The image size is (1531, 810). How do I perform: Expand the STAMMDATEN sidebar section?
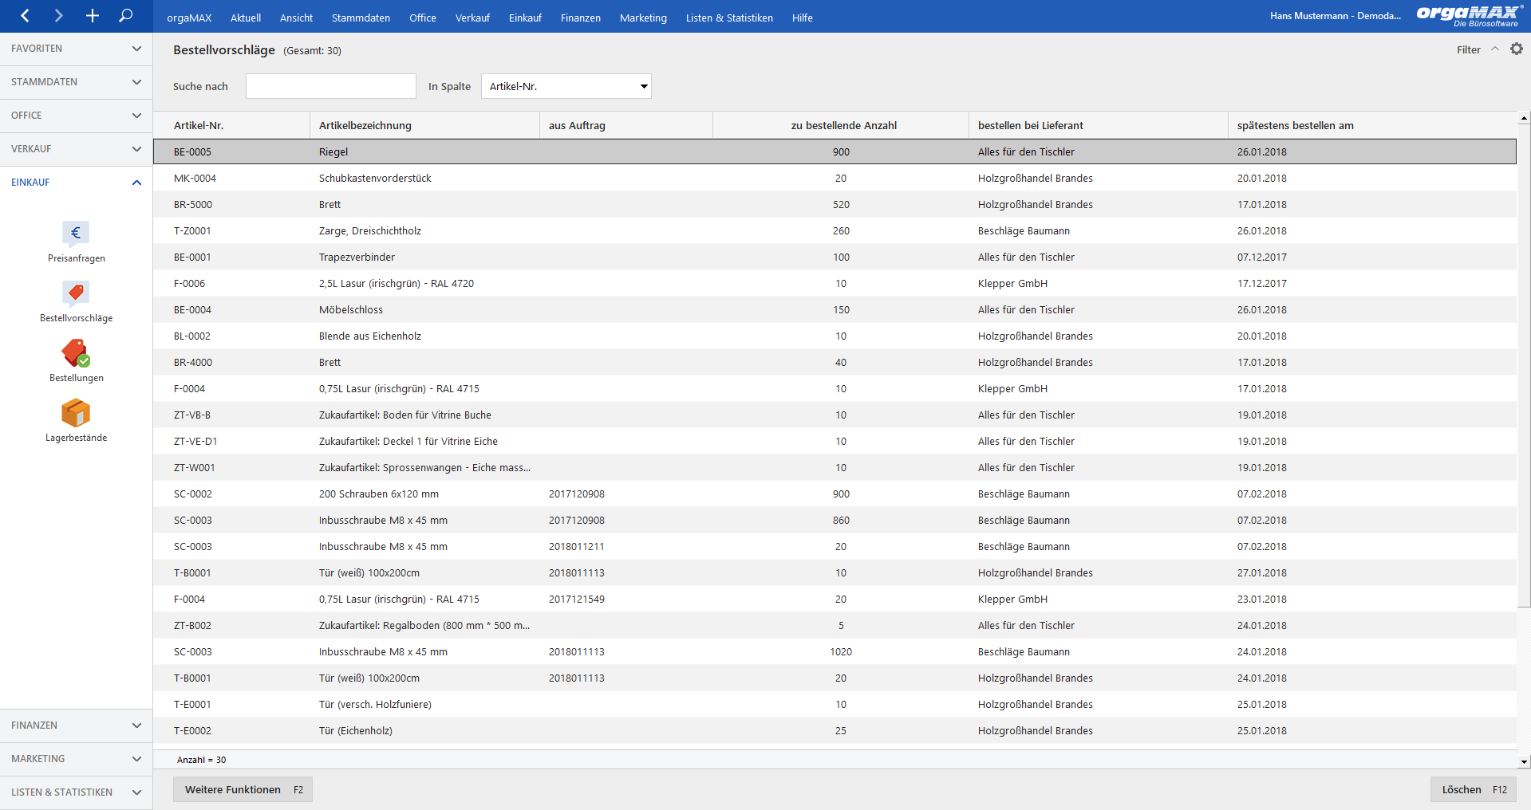[x=76, y=82]
